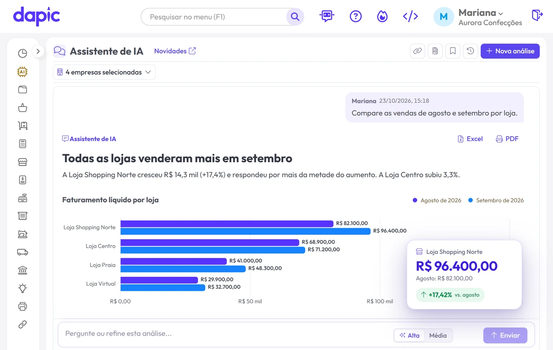Click the logout door icon
The image size is (553, 350).
pyautogui.click(x=537, y=15)
